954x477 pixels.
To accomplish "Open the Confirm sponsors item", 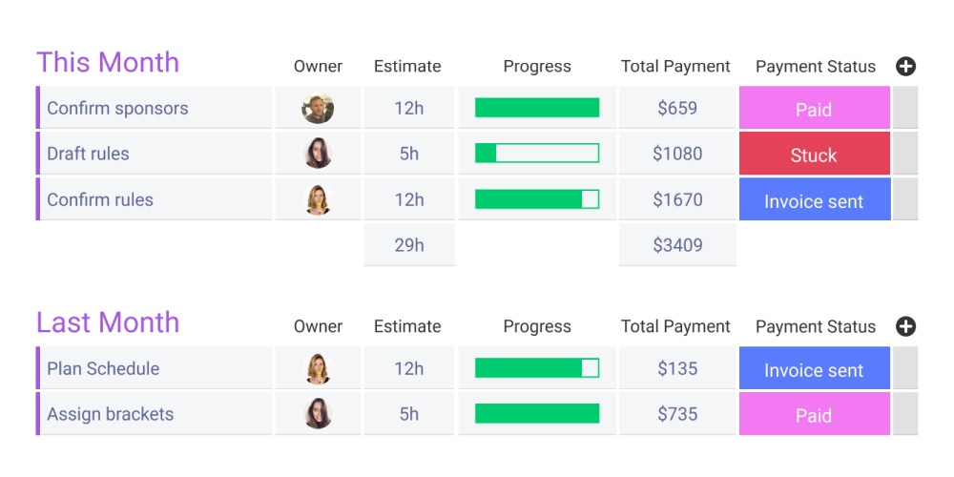I will [117, 108].
